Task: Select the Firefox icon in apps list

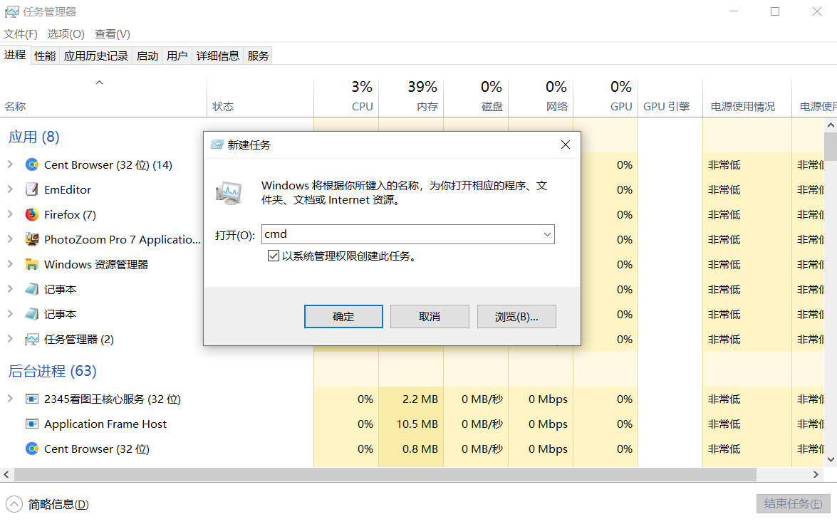Action: pos(31,214)
